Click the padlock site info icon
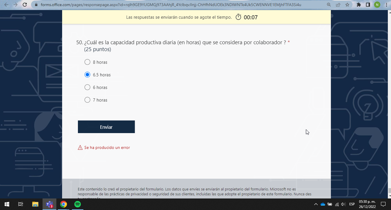The image size is (391, 210). click(x=36, y=5)
